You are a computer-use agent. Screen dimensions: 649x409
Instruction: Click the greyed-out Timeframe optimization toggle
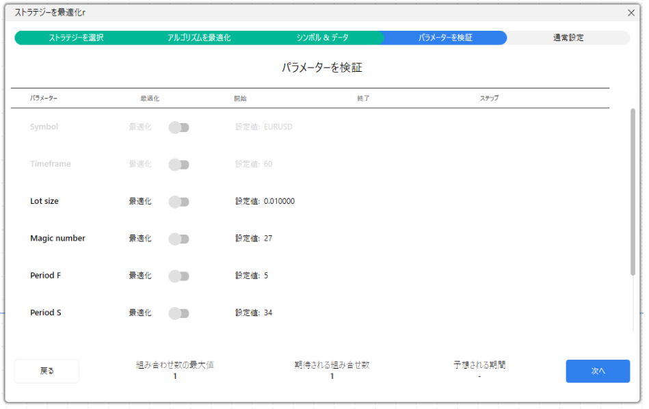[x=178, y=164]
